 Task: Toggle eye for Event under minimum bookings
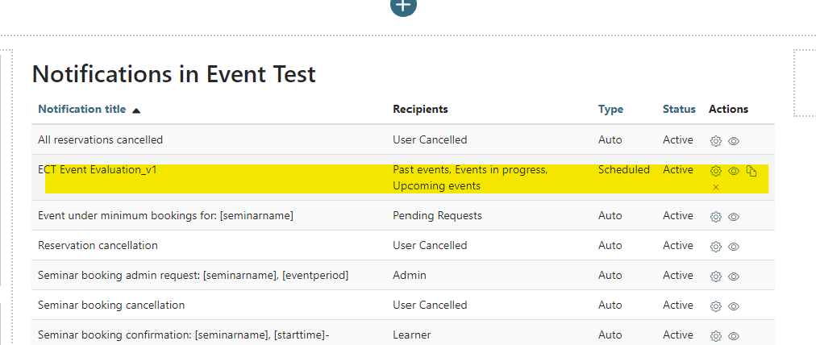point(734,217)
